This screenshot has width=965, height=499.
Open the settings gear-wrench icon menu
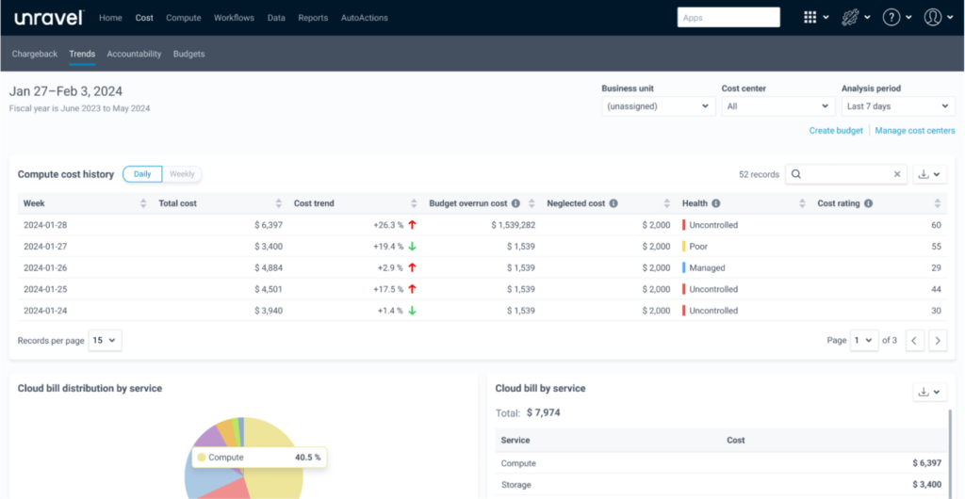856,18
